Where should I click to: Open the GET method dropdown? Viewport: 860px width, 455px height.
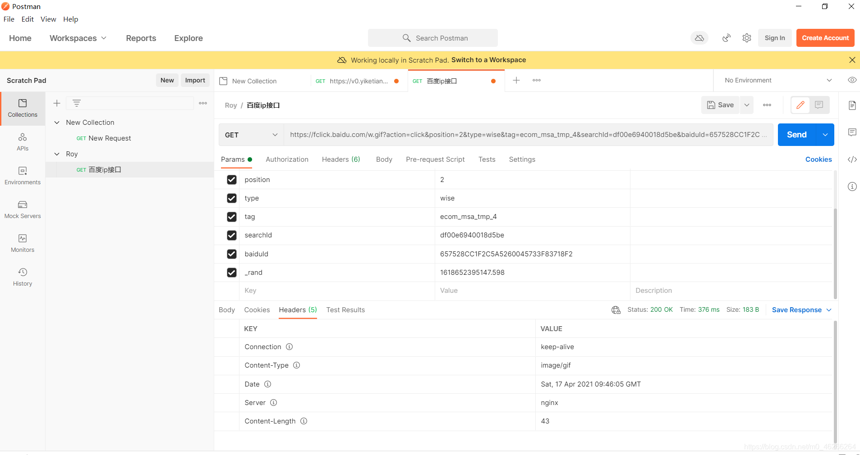tap(251, 135)
